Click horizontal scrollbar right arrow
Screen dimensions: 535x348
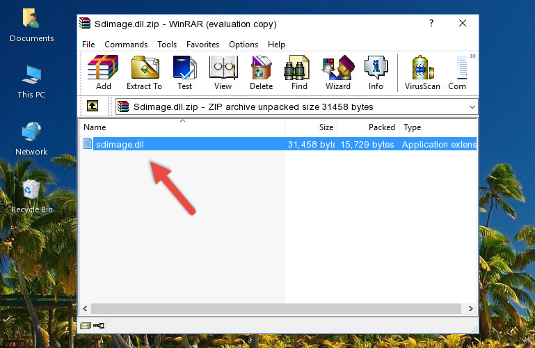[x=471, y=308]
